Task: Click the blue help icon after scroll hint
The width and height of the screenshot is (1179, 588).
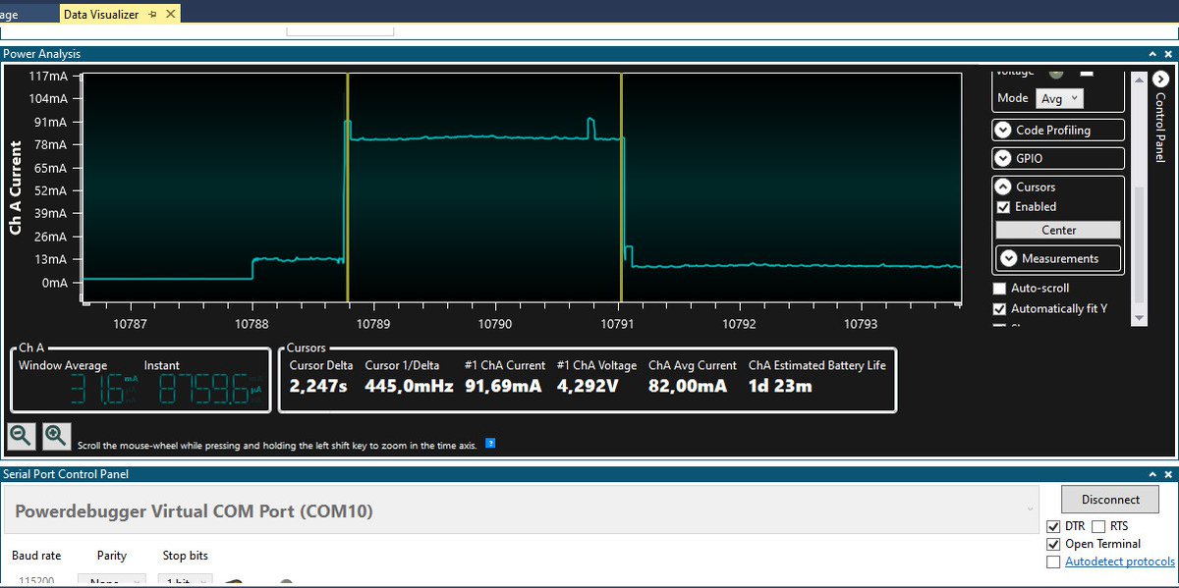Action: click(490, 444)
